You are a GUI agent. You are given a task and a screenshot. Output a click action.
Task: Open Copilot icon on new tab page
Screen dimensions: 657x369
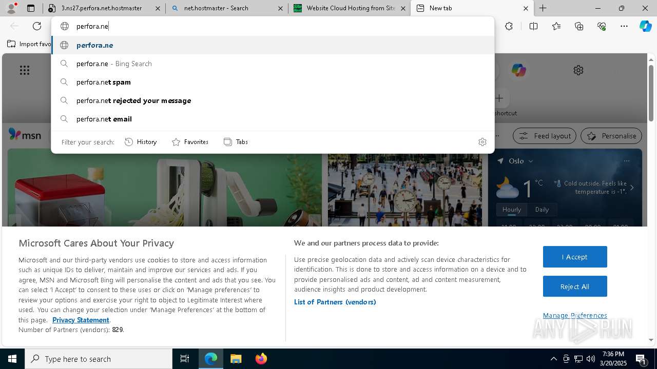(518, 70)
